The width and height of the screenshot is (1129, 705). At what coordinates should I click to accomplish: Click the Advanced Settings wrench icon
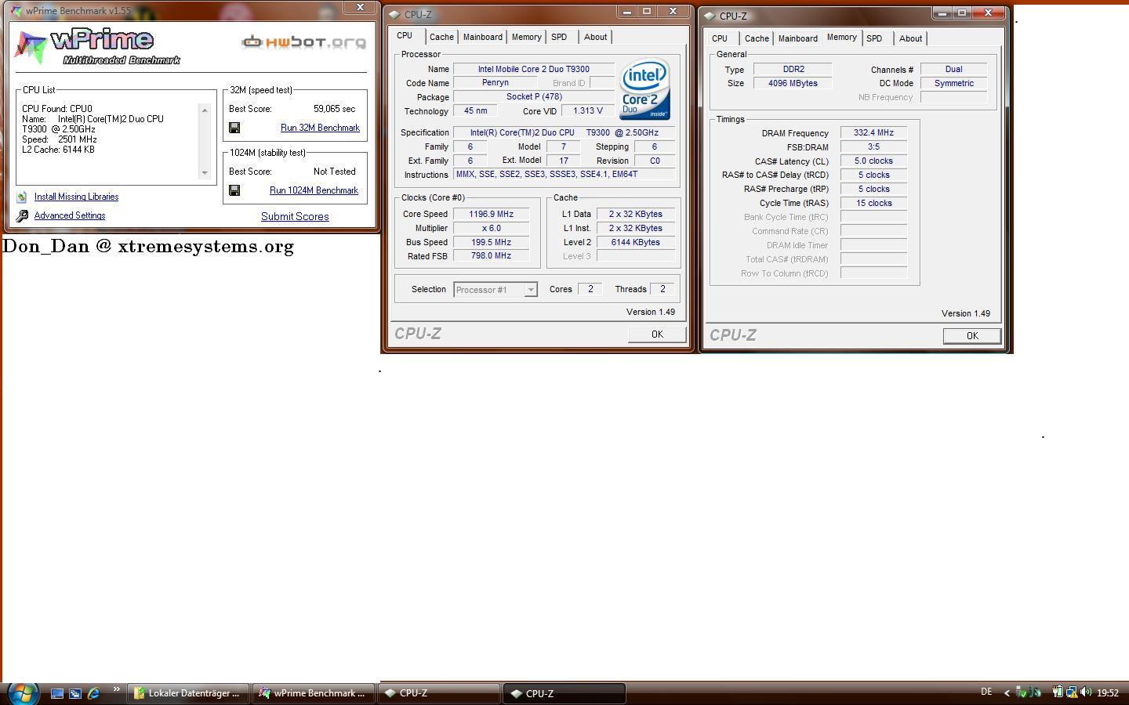click(x=22, y=215)
